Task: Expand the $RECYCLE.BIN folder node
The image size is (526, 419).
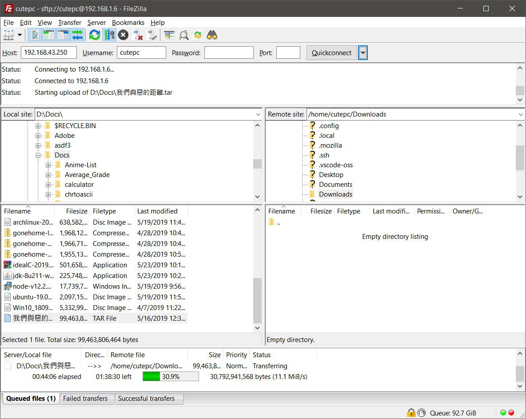Action: pyautogui.click(x=38, y=126)
